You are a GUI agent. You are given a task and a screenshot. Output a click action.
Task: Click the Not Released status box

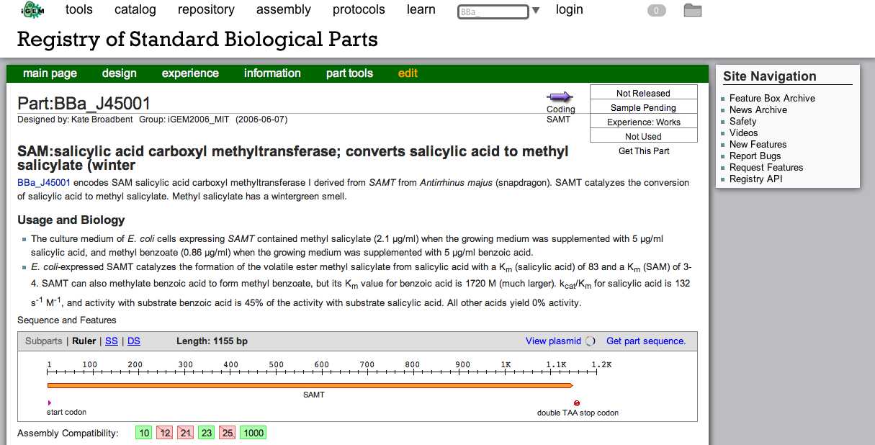pyautogui.click(x=644, y=92)
